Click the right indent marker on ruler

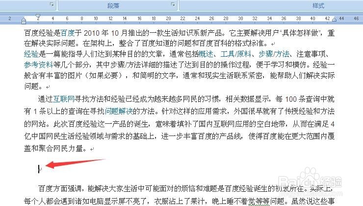(334, 20)
